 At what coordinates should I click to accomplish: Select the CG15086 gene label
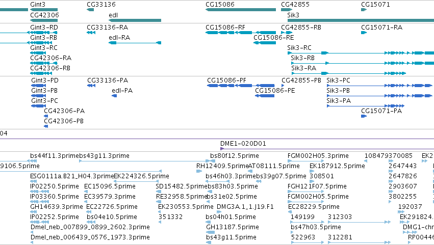[220, 5]
